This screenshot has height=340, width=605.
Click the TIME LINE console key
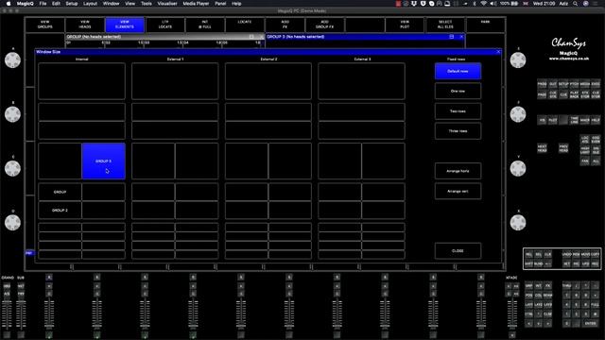(x=574, y=120)
